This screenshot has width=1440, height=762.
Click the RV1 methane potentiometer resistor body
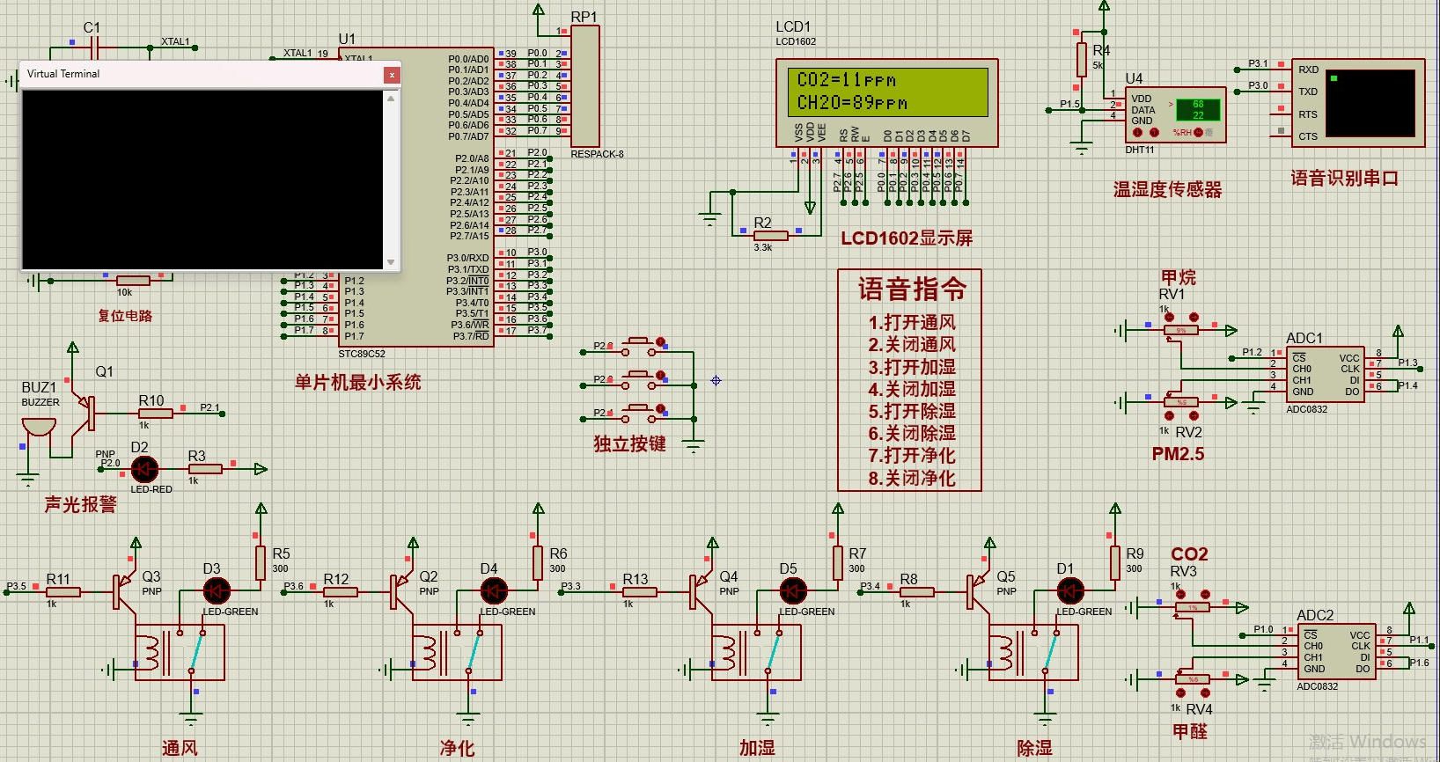[x=1180, y=331]
